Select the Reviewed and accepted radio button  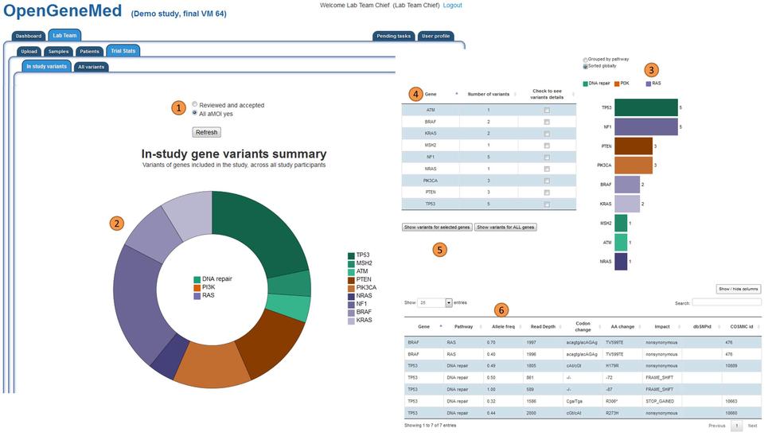click(195, 104)
